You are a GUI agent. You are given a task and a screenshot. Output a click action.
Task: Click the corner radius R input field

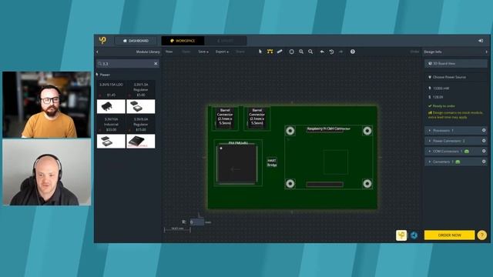click(x=197, y=222)
